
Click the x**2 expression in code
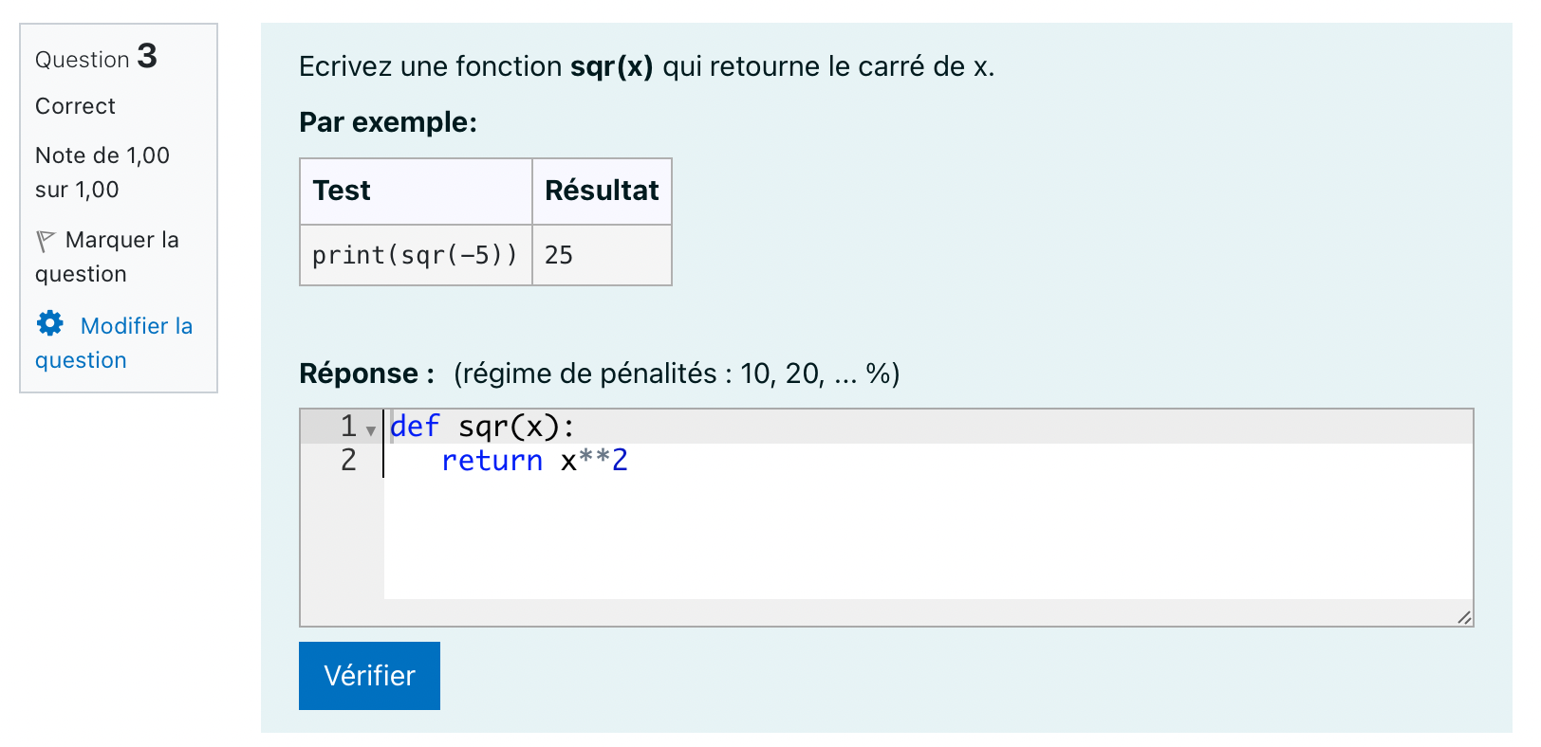pos(594,460)
